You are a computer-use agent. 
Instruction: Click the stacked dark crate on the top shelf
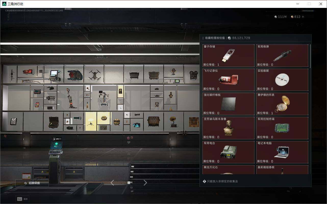coord(154,75)
